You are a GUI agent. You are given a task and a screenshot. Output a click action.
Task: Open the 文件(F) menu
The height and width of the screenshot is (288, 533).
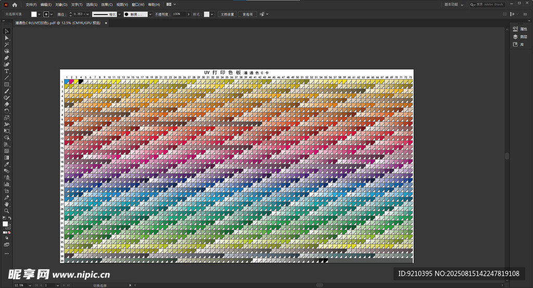point(31,5)
